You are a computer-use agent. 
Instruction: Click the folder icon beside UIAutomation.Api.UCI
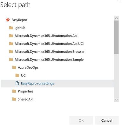click(x=11, y=44)
